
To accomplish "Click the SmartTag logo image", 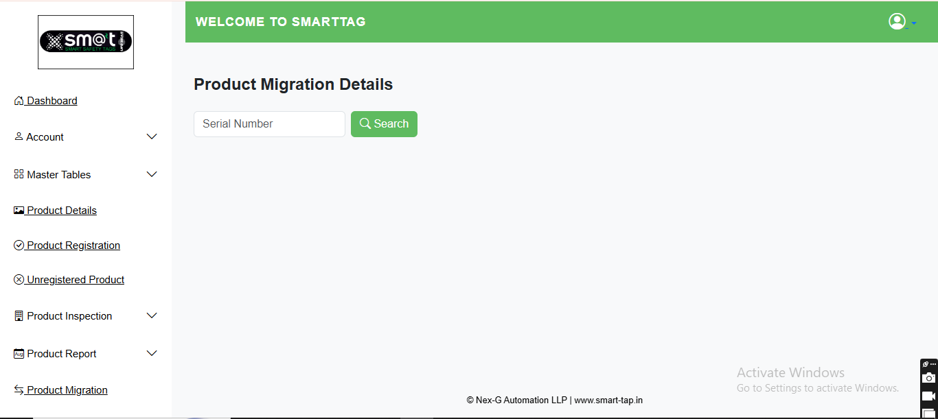I will coord(86,42).
